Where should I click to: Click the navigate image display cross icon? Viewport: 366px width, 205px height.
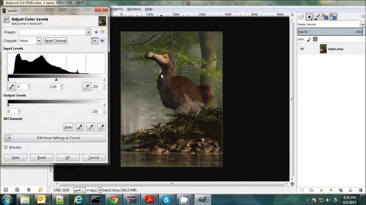[292, 184]
